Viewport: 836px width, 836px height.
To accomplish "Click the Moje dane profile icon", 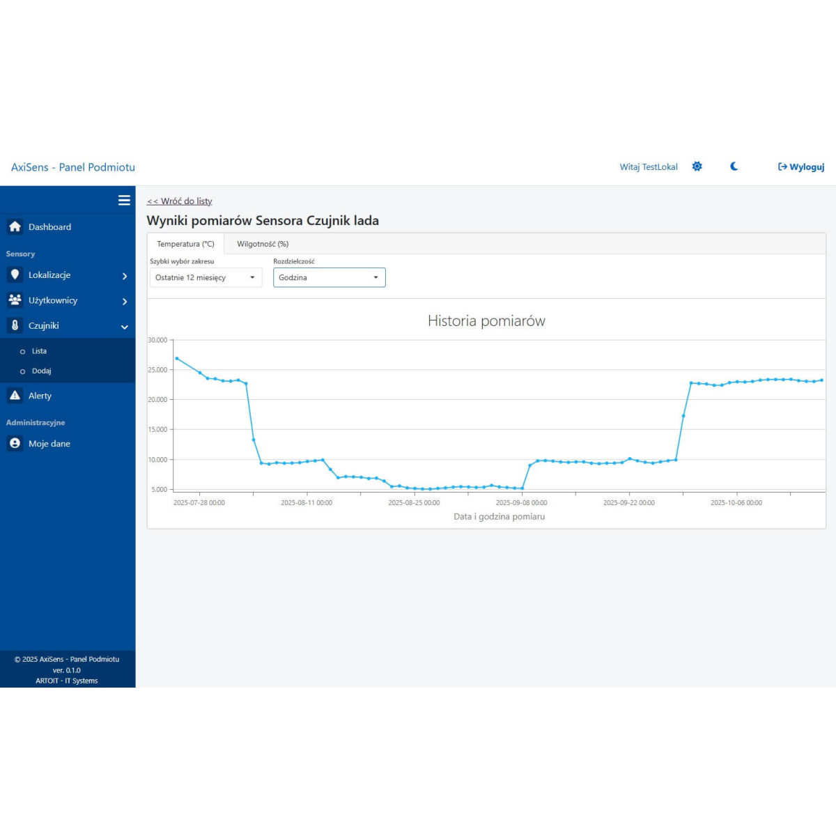I will pos(15,444).
